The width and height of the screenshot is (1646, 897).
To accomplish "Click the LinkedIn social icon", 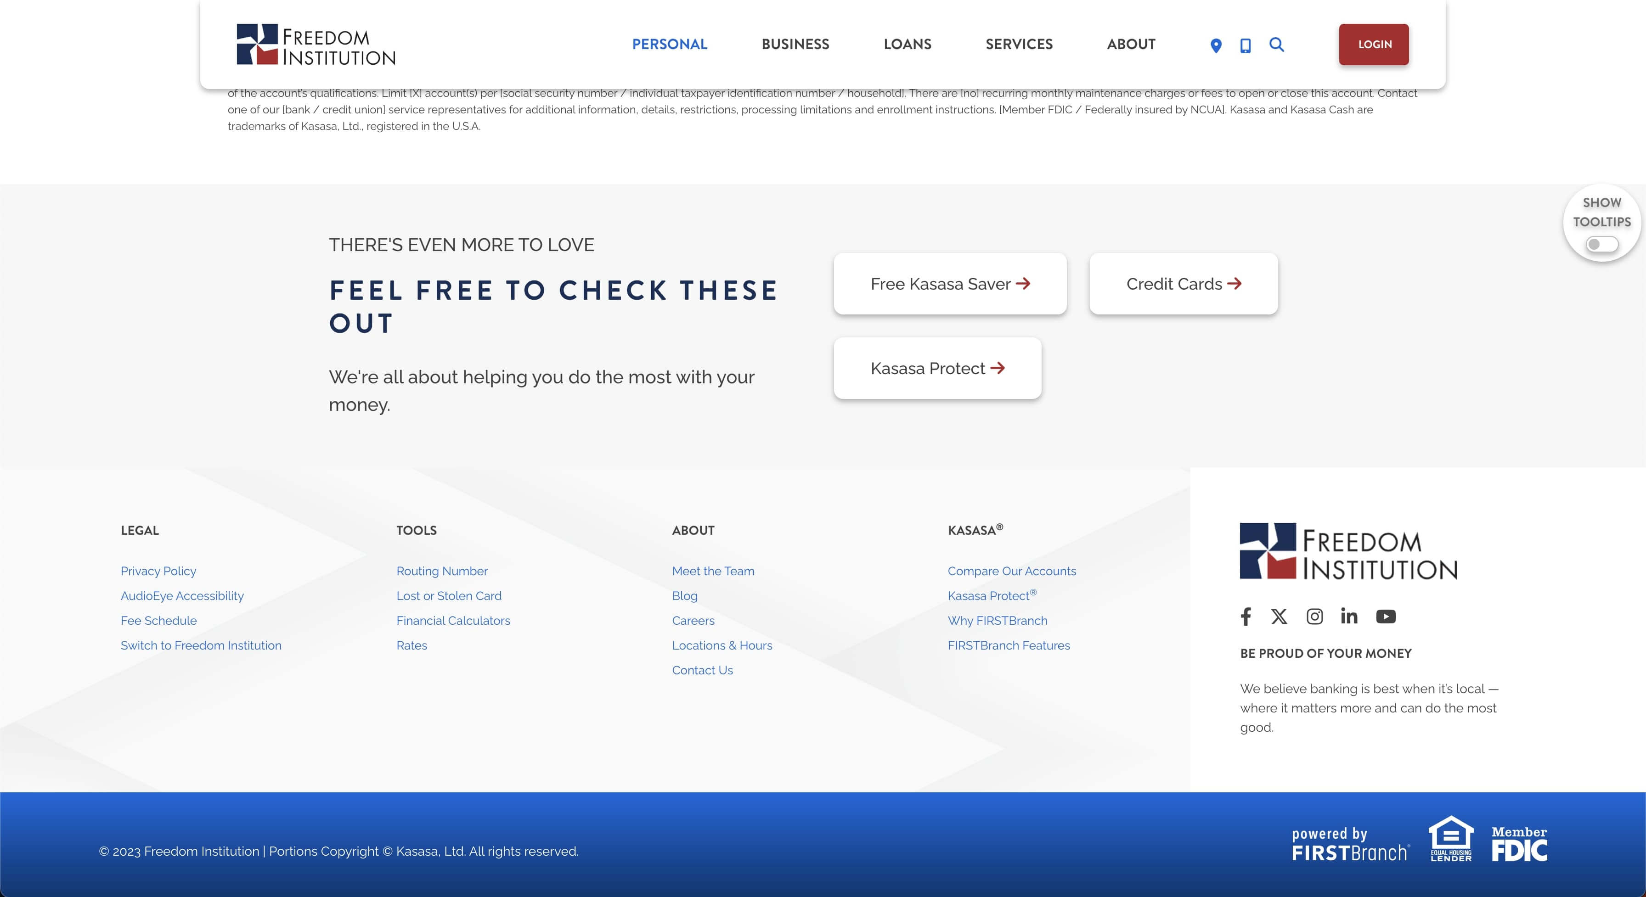I will [x=1349, y=616].
